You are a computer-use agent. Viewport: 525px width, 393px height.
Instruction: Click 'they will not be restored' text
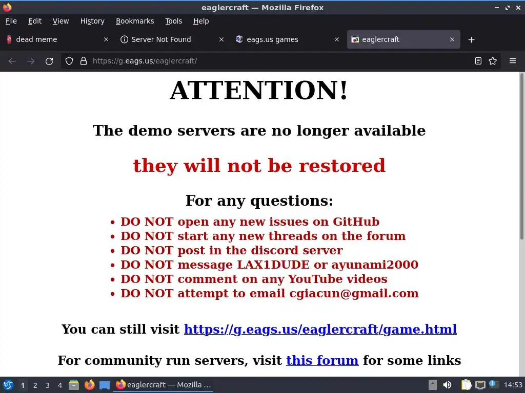(259, 166)
